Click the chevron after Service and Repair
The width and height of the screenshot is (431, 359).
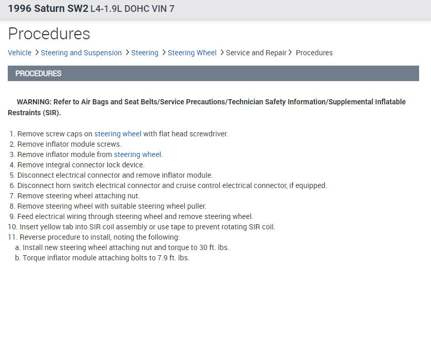(x=291, y=53)
